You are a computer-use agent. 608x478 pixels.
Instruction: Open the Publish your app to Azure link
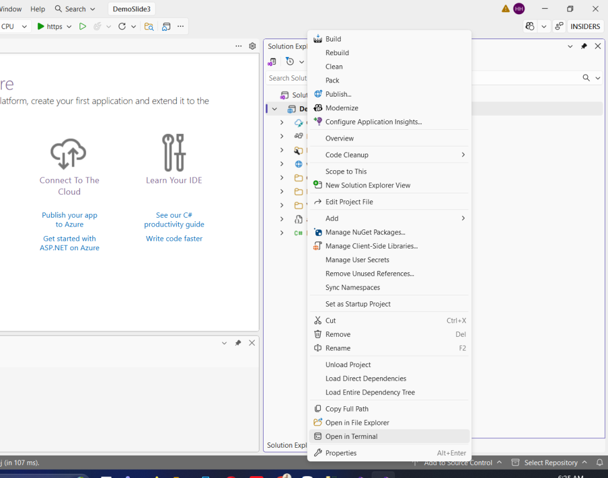(x=69, y=220)
